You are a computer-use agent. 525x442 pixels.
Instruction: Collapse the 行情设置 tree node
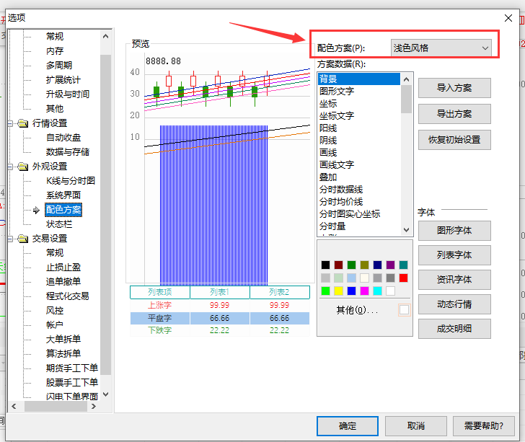tap(10, 123)
